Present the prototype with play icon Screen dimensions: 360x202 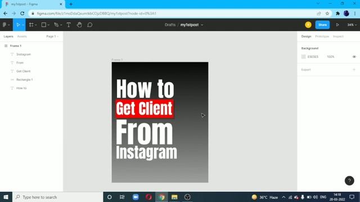pos(337,25)
